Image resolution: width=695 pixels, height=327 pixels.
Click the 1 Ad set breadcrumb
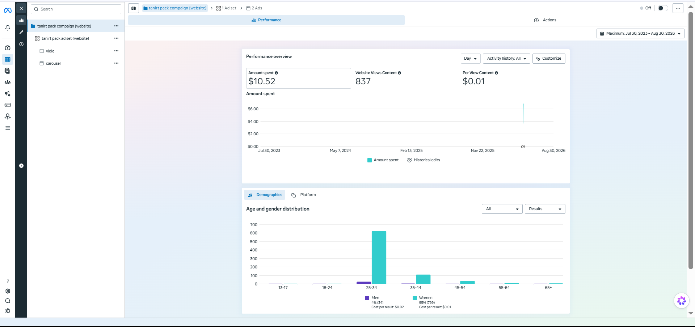(226, 8)
